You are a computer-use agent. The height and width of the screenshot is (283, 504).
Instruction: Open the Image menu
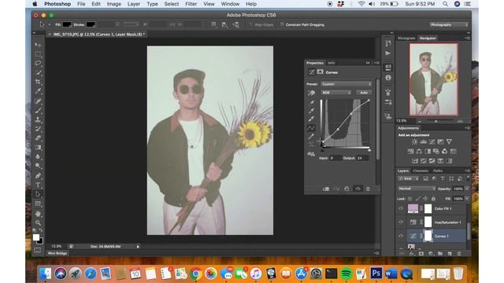tap(113, 4)
